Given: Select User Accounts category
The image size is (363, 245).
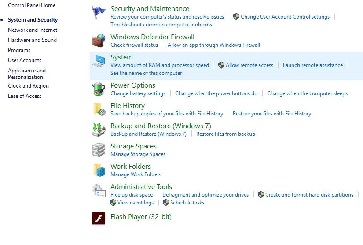Looking at the screenshot, I should [25, 60].
